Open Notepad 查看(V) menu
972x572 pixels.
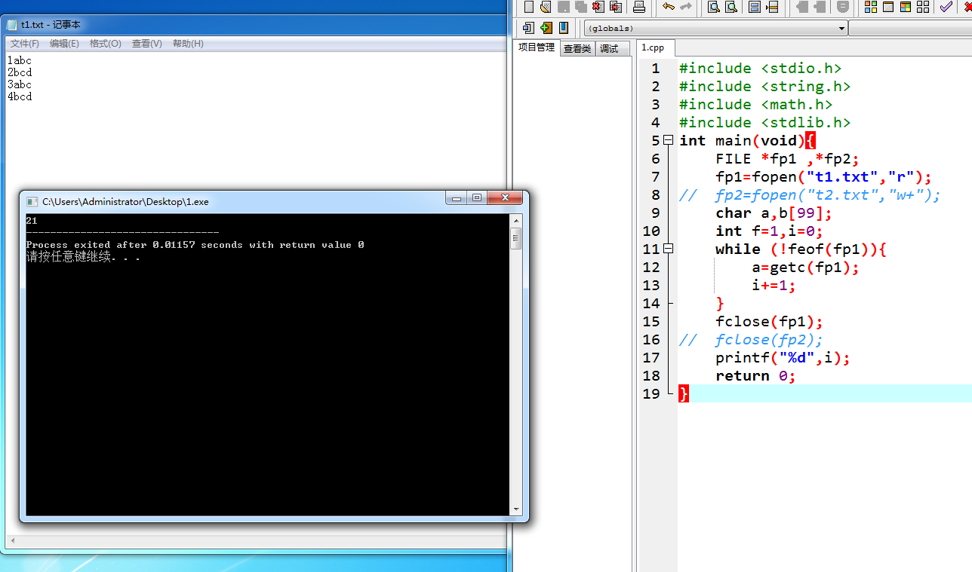coord(147,44)
